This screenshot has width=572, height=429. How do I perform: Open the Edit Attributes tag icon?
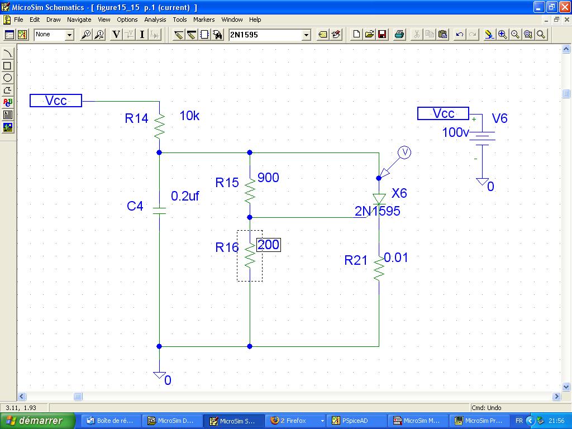click(x=323, y=35)
